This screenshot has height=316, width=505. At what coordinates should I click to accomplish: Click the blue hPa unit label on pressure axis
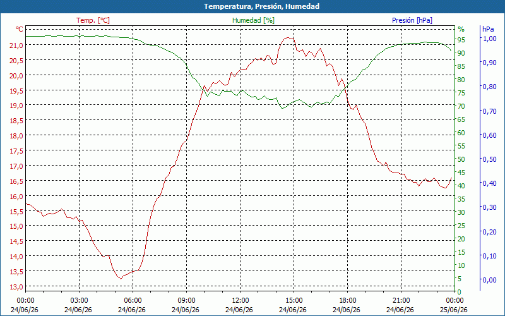click(488, 29)
